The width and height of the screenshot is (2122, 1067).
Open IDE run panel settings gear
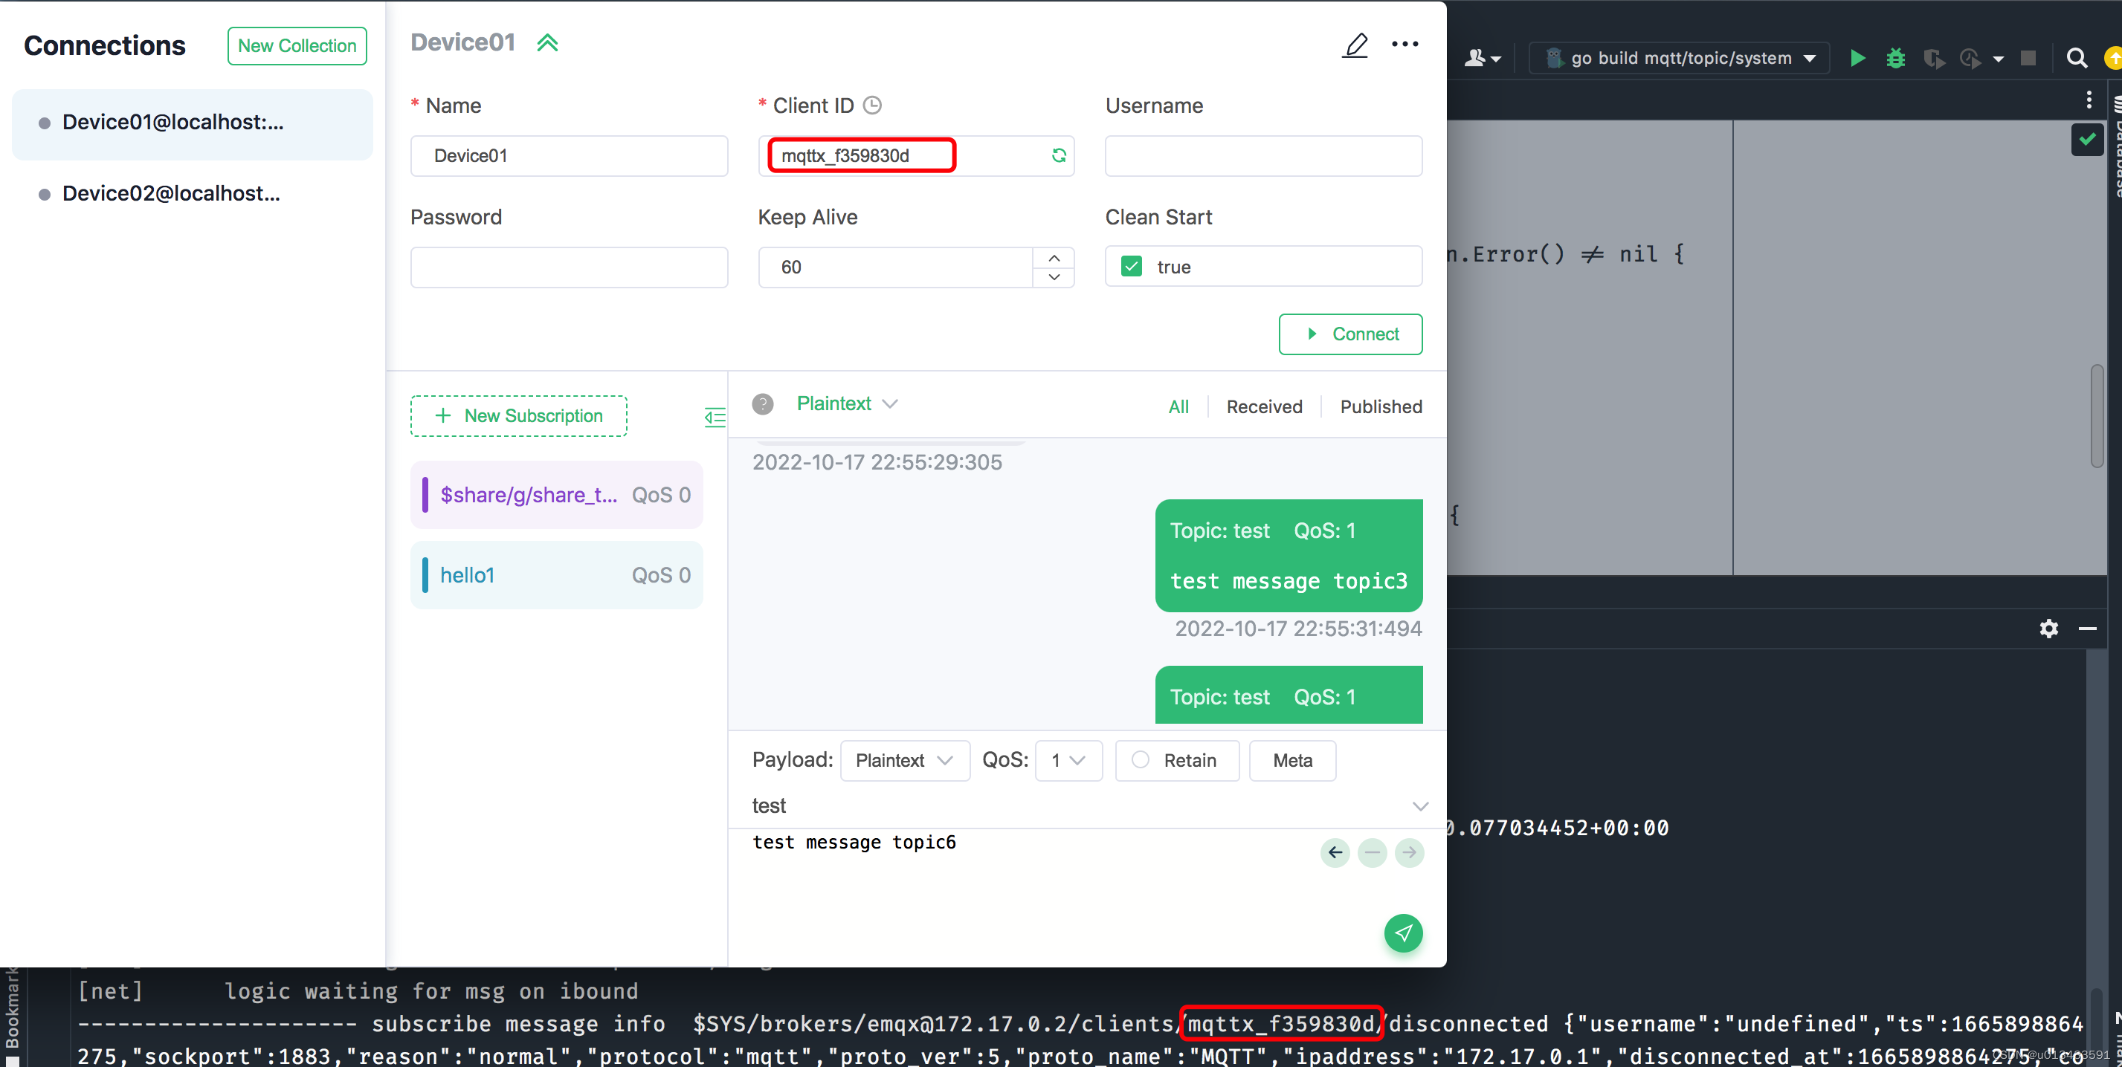point(2048,629)
